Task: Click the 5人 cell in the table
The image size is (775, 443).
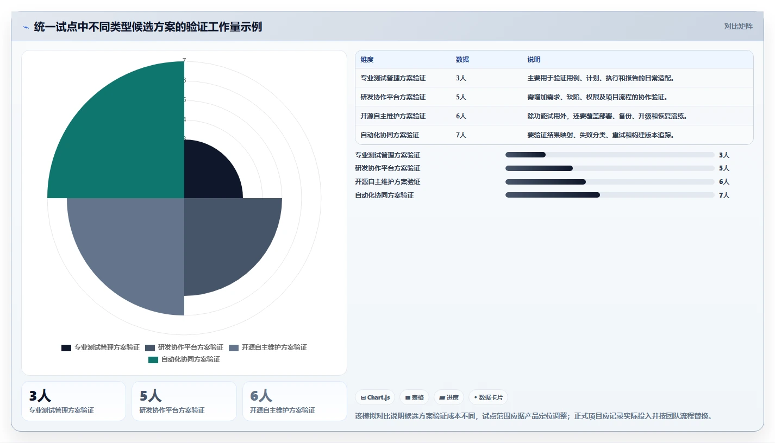Action: pos(461,97)
